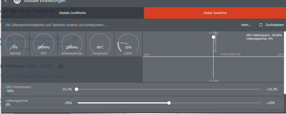Viewport: 286px width, 114px height.
Task: Click the Leistungsgrenze 0% value label
Action: click(x=8, y=105)
